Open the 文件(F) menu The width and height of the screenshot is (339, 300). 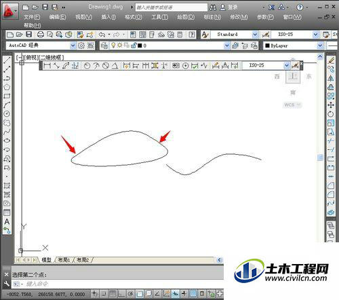(x=32, y=17)
